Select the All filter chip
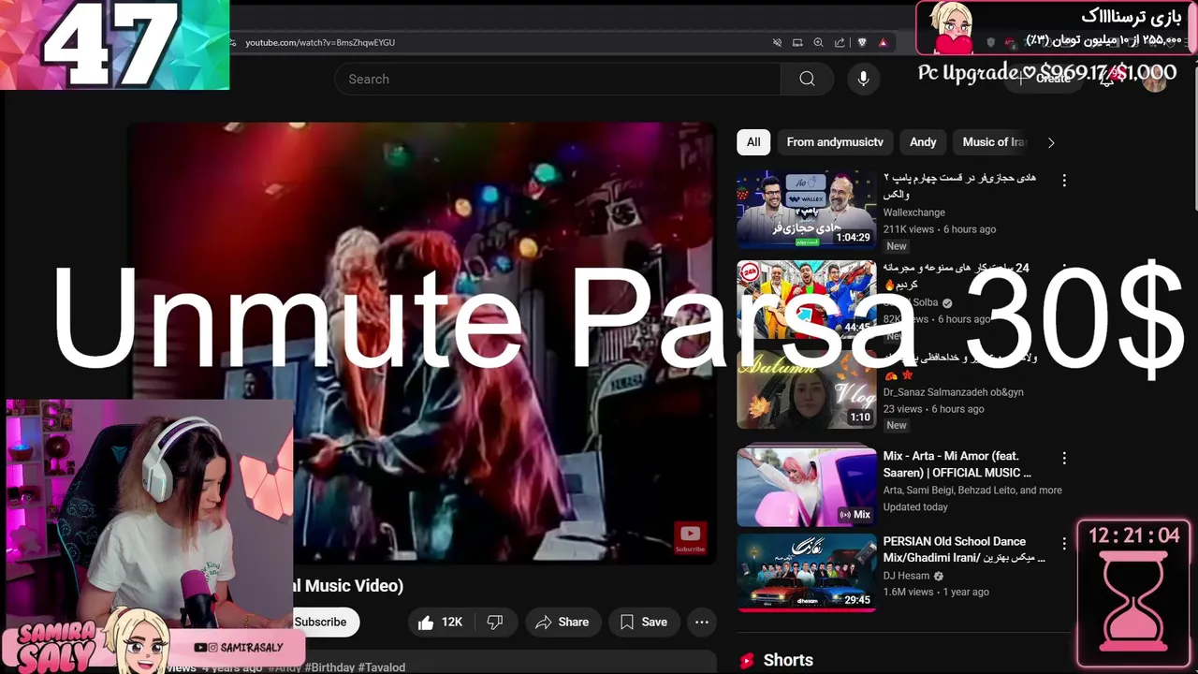This screenshot has height=674, width=1198. (753, 142)
